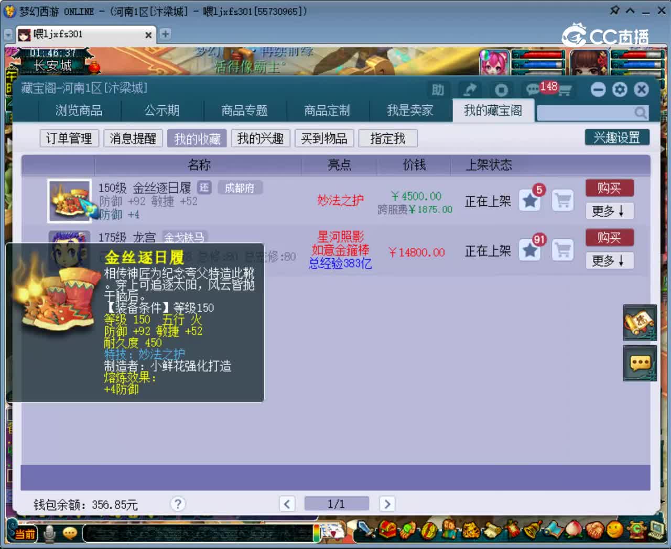Image resolution: width=671 pixels, height=549 pixels.
Task: Open the scroll icon on the right edge
Action: 640,323
